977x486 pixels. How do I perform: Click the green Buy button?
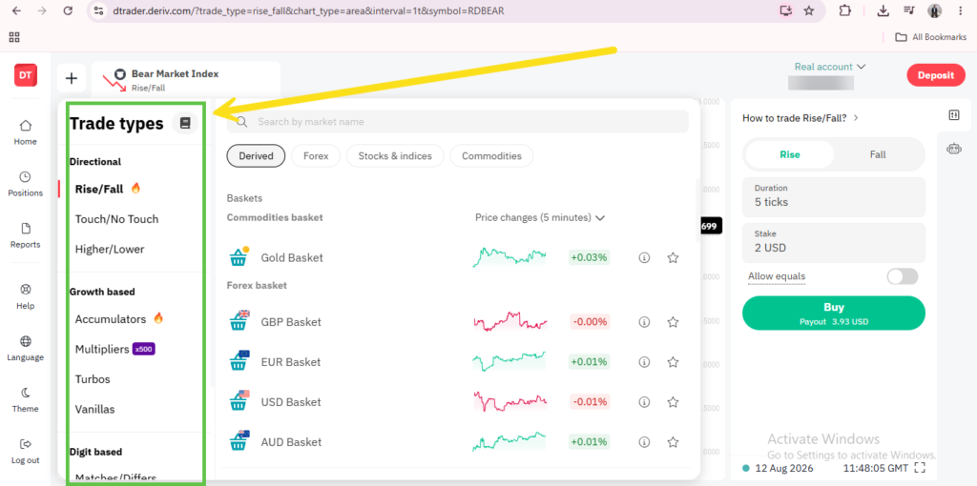834,313
